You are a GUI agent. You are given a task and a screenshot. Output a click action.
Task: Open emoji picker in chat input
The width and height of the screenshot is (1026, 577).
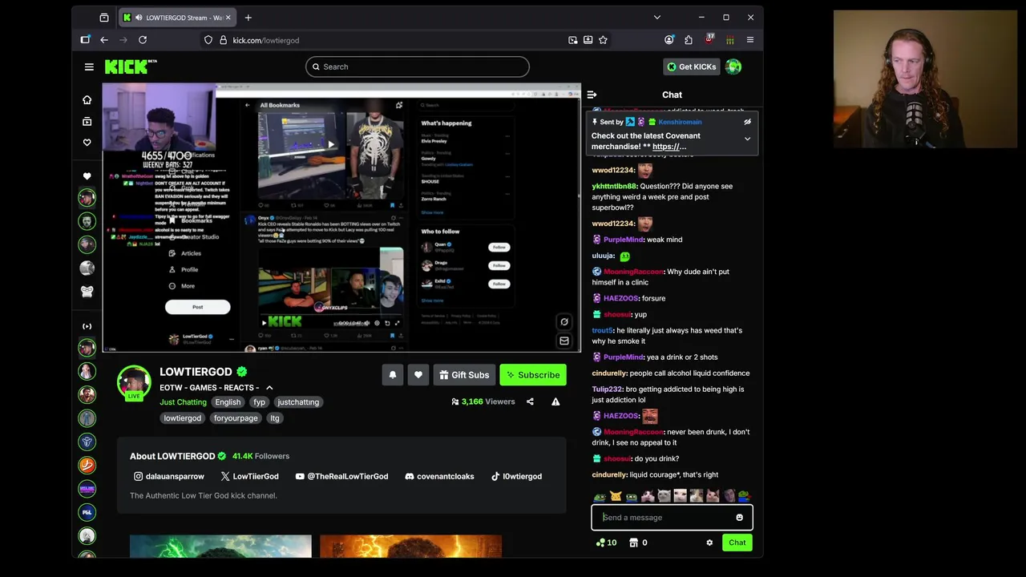click(x=739, y=518)
